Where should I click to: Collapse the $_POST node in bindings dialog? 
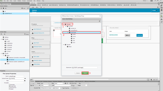[65, 26]
